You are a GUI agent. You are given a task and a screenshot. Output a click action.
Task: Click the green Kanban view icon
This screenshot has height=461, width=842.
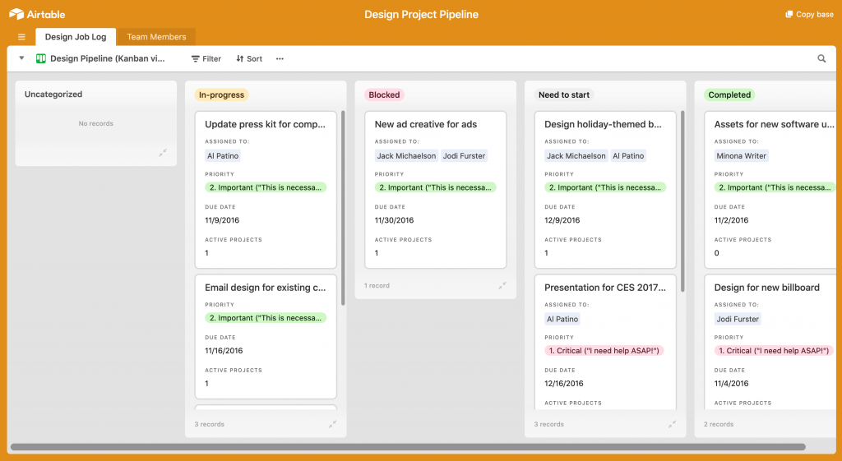pyautogui.click(x=41, y=58)
